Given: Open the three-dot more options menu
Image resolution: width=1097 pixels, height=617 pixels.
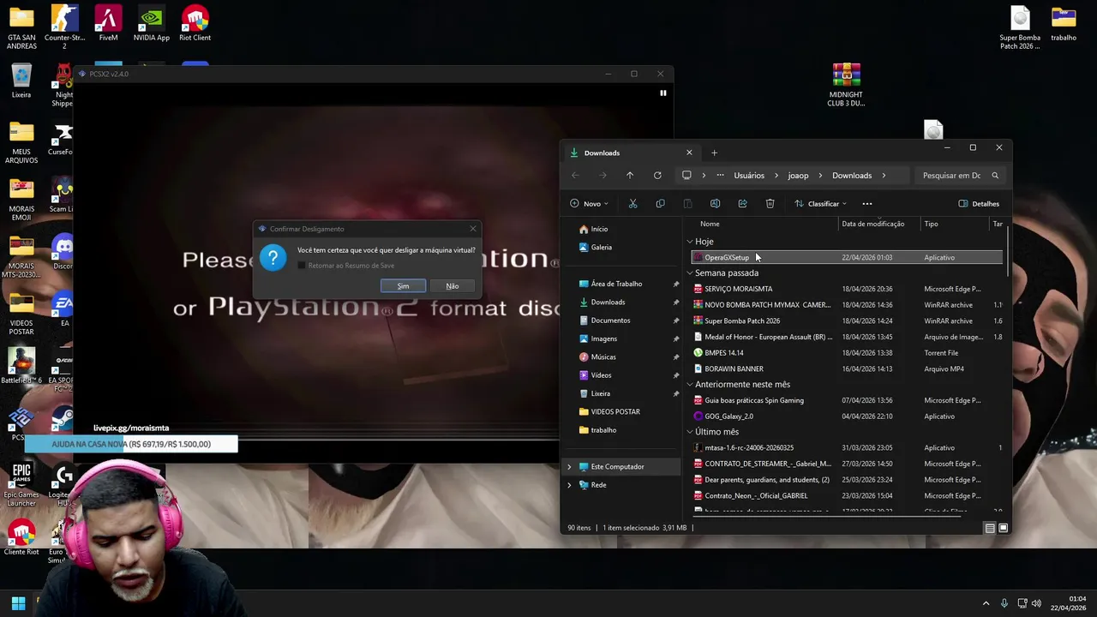Looking at the screenshot, I should (x=867, y=204).
